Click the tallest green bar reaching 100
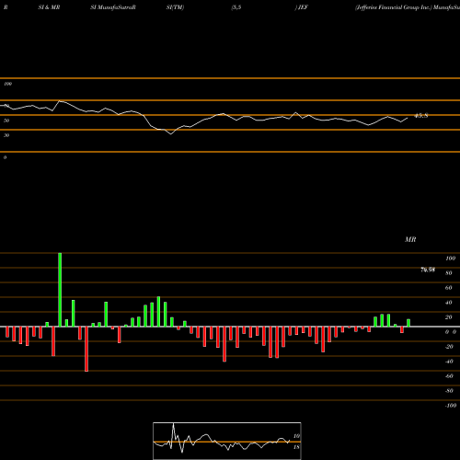This screenshot has height=460, width=460. [60, 290]
